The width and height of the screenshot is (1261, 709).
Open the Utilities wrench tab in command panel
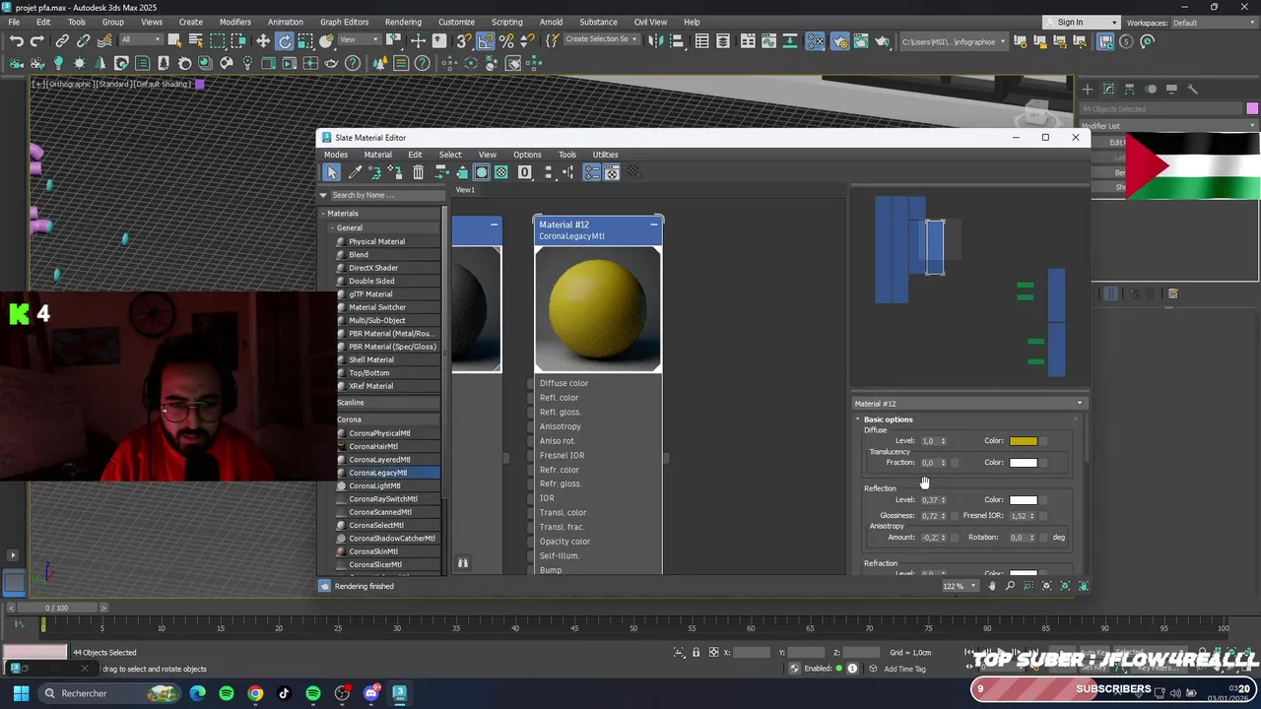tap(1192, 89)
